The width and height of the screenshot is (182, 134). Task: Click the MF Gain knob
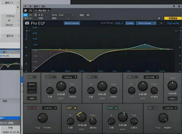click(x=102, y=86)
